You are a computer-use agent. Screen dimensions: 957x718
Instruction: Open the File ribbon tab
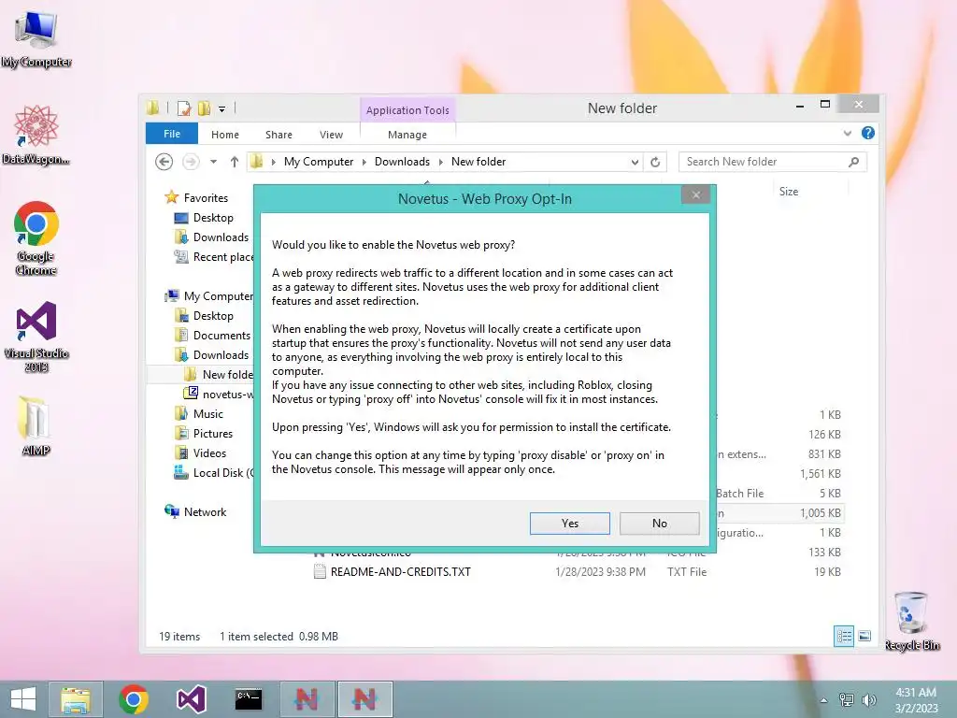(172, 134)
